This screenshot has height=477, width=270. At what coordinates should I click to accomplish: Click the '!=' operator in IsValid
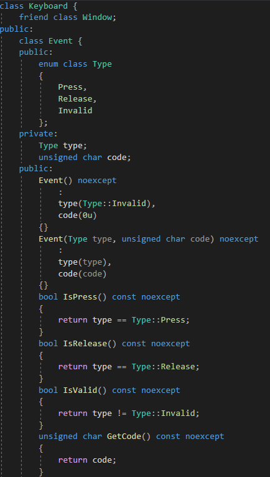pyautogui.click(x=121, y=413)
